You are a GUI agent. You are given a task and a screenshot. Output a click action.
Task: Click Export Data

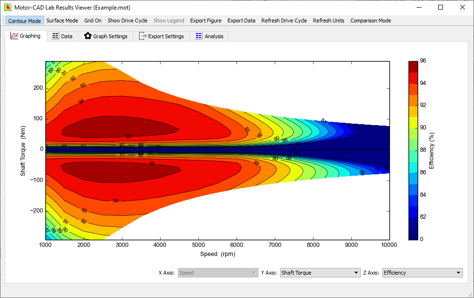pyautogui.click(x=241, y=21)
